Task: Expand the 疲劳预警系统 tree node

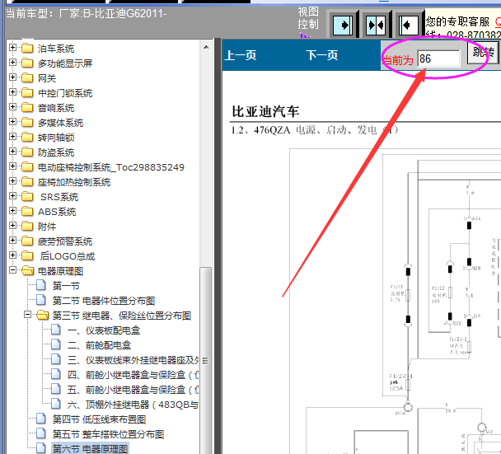Action: click(12, 241)
